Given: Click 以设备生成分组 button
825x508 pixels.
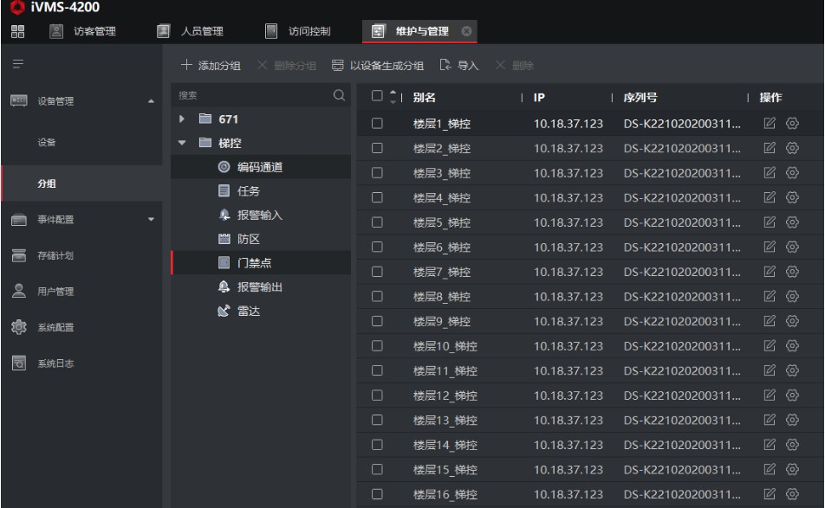Looking at the screenshot, I should click(x=378, y=66).
